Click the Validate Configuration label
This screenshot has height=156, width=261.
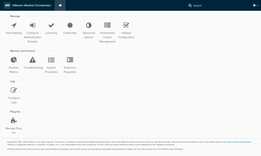[x=126, y=35]
